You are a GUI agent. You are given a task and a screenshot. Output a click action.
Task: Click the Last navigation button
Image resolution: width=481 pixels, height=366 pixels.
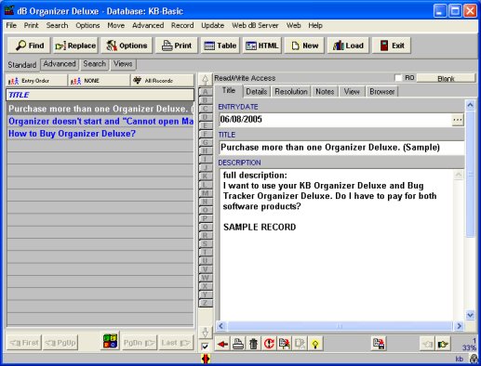click(x=176, y=343)
